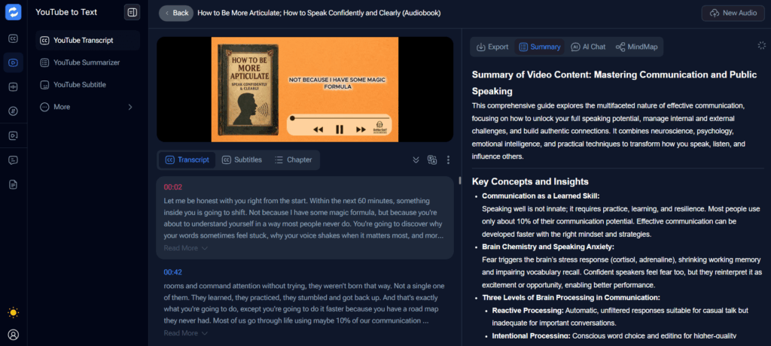Open the user account profile icon
The width and height of the screenshot is (771, 346).
(x=14, y=335)
